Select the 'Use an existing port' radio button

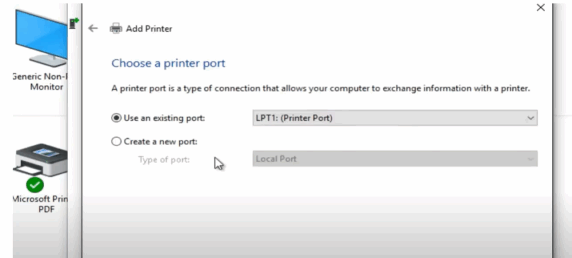116,118
